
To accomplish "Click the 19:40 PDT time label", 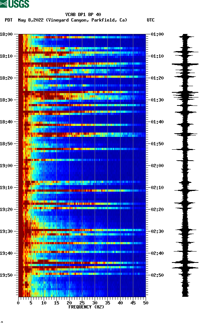I will [6, 253].
